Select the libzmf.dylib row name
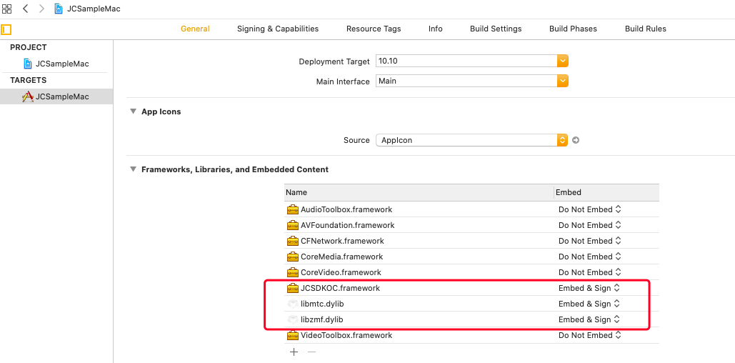Image resolution: width=735 pixels, height=363 pixels. [321, 319]
